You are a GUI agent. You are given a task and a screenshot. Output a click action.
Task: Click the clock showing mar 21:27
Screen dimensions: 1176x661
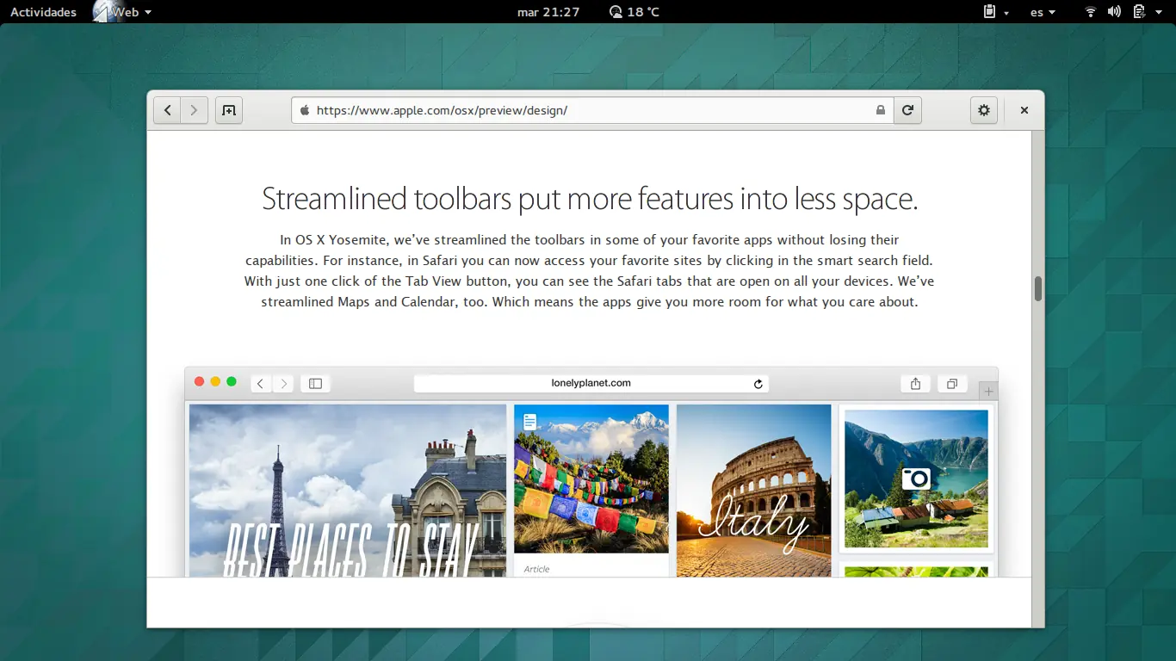click(x=548, y=12)
